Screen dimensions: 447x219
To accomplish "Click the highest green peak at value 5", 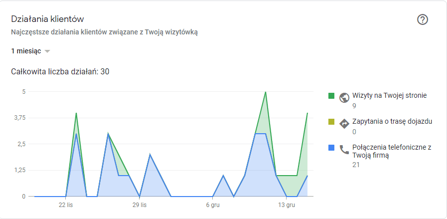I will point(266,92).
